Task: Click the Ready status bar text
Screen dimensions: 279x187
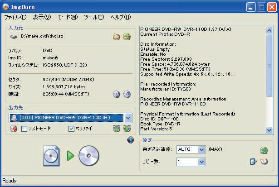Action: click(10, 181)
